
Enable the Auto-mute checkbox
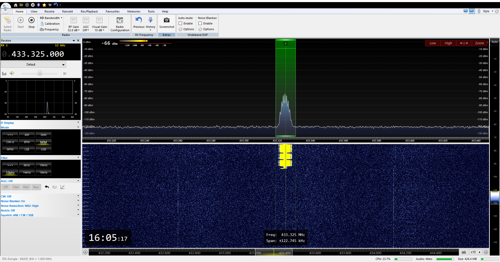coord(180,23)
